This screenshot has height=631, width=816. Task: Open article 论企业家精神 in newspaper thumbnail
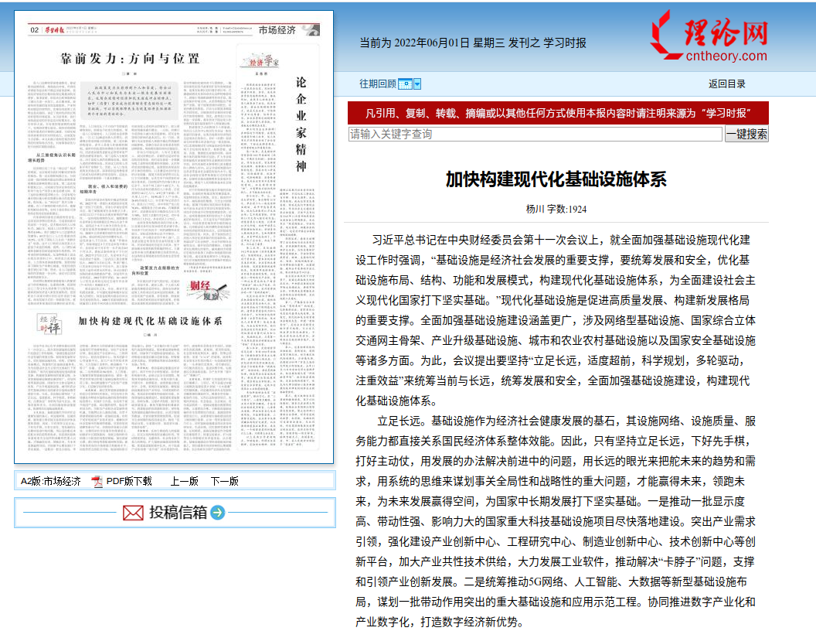[302, 124]
